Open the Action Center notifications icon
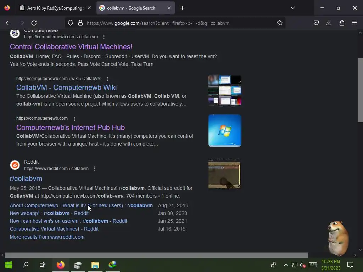The width and height of the screenshot is (363, 272). point(350,265)
